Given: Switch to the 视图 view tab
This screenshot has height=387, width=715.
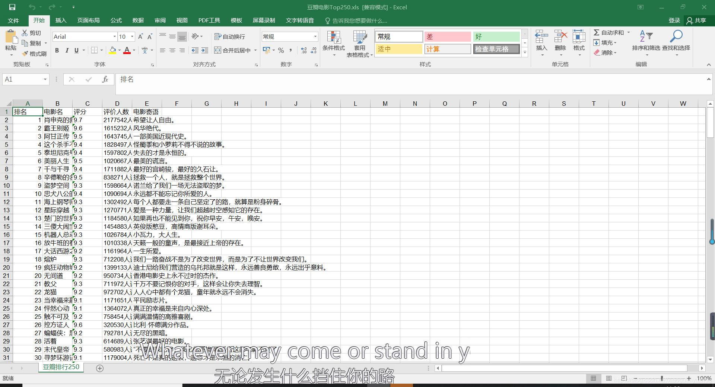Looking at the screenshot, I should pos(182,20).
